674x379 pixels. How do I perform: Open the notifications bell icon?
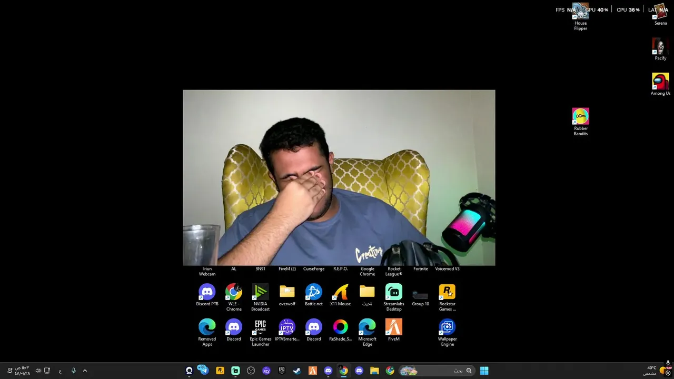point(9,371)
